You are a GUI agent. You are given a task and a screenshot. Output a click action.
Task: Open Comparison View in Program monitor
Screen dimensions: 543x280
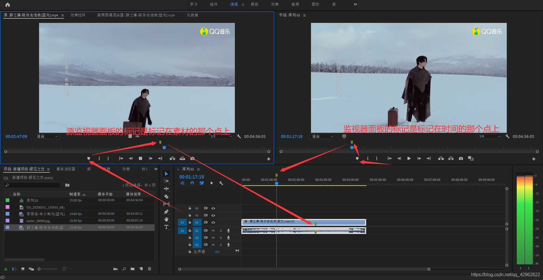click(471, 159)
